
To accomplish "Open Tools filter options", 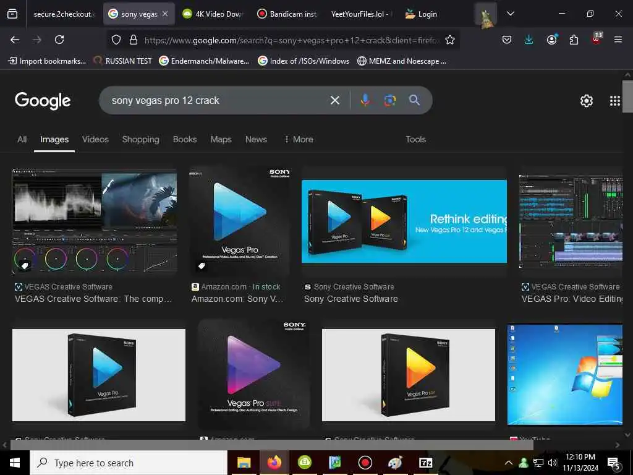I will (x=415, y=139).
